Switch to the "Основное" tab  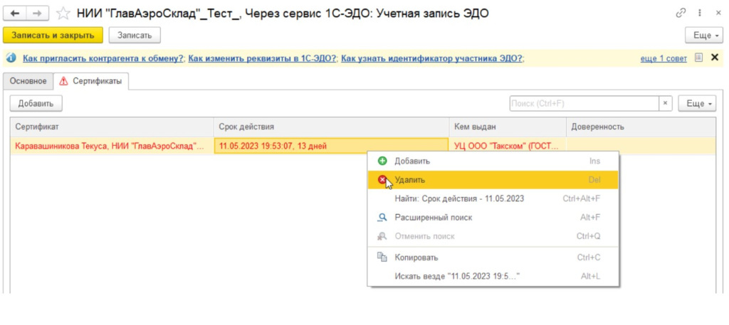pyautogui.click(x=28, y=81)
